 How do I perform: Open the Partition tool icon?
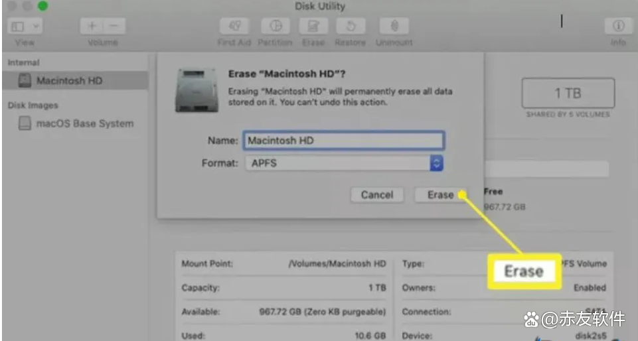coord(275,27)
